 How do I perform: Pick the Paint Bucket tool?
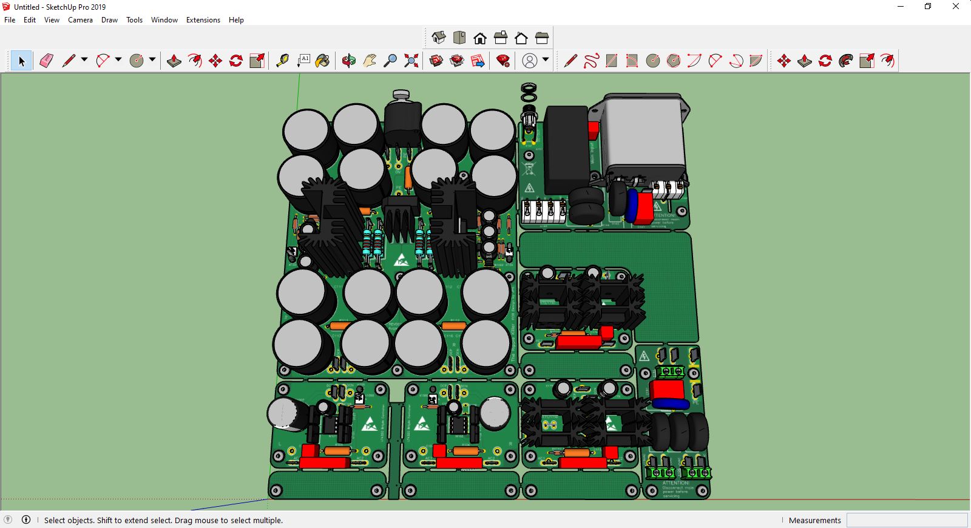pyautogui.click(x=323, y=61)
